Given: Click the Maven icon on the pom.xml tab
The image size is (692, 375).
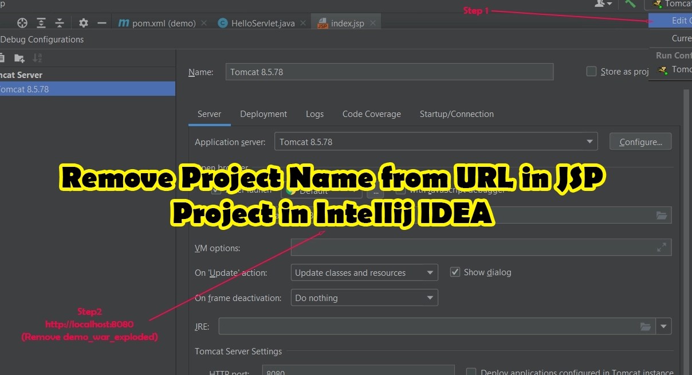Looking at the screenshot, I should [123, 23].
